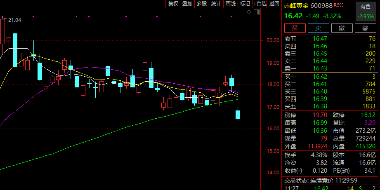The image size is (380, 190).
Task: Click the 净资 value 3.82
Action: (322, 163)
